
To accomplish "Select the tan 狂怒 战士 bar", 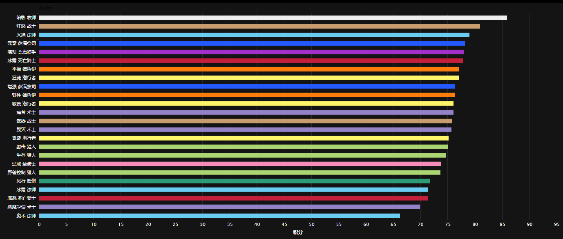I will (x=259, y=26).
